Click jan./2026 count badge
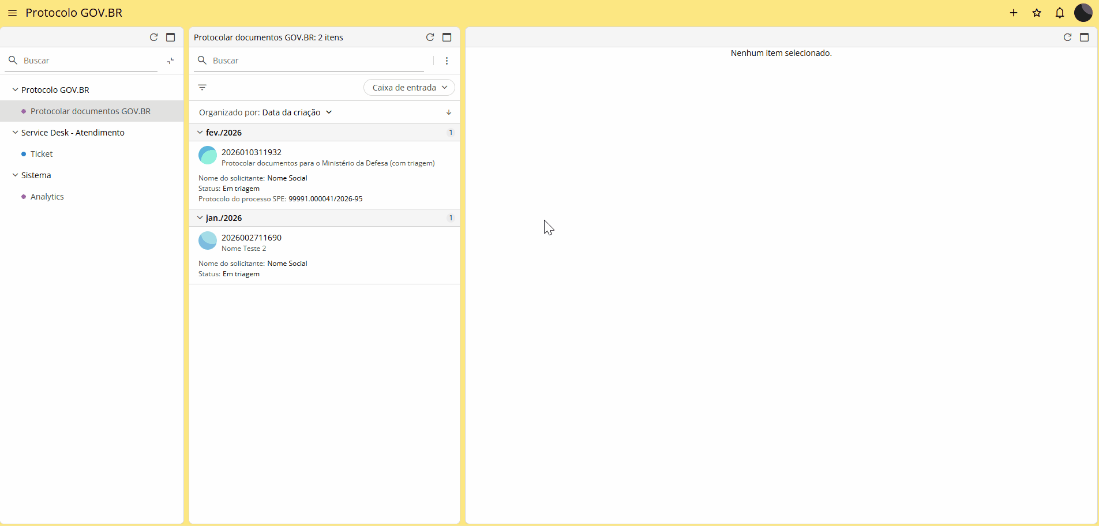 coord(451,218)
